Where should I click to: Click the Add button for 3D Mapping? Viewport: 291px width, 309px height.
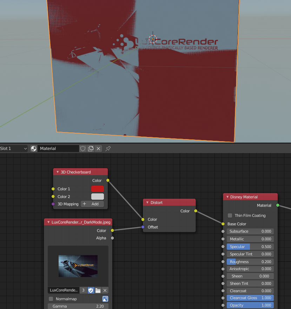coord(92,204)
